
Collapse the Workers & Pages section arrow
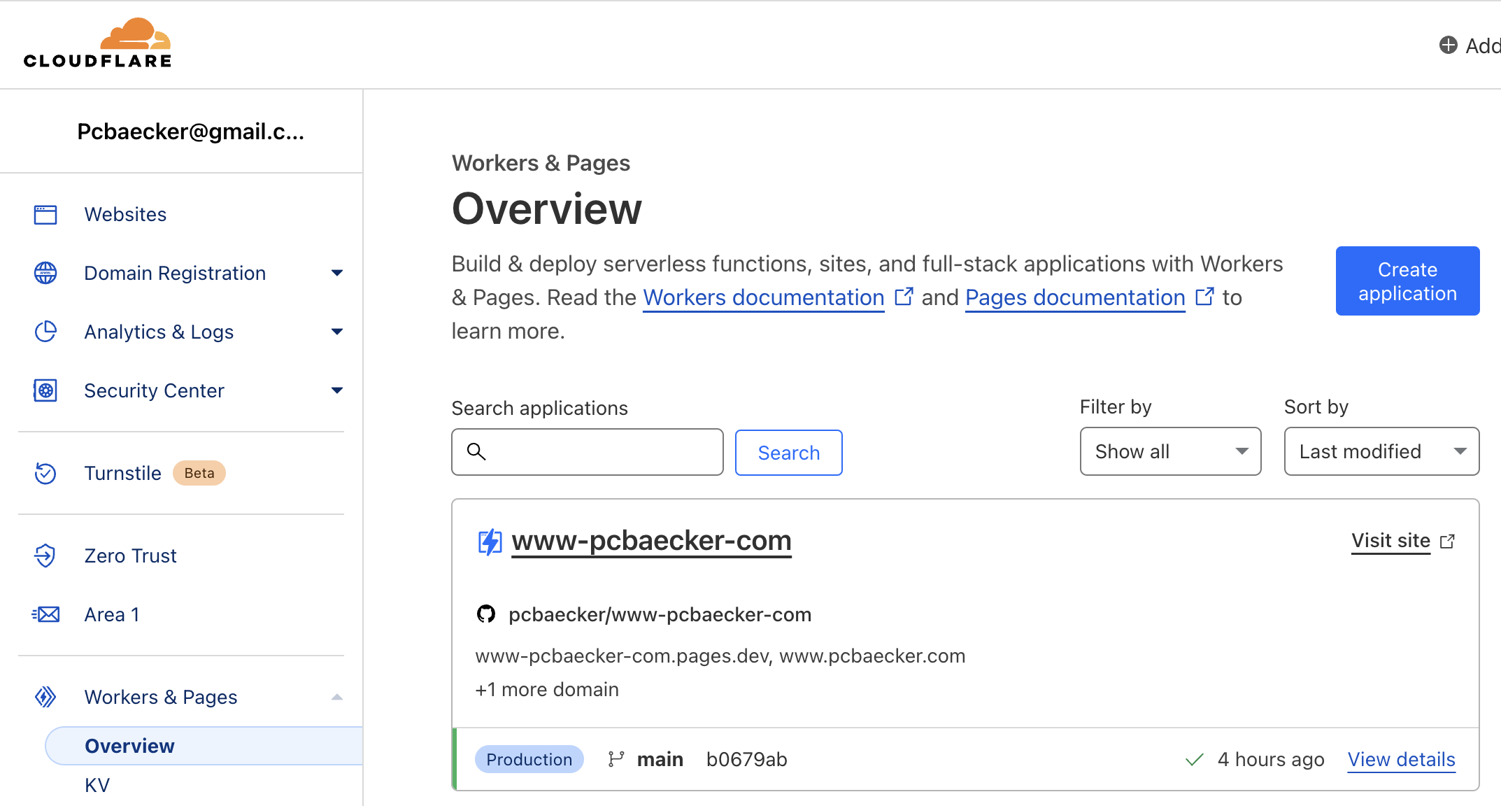click(x=337, y=697)
